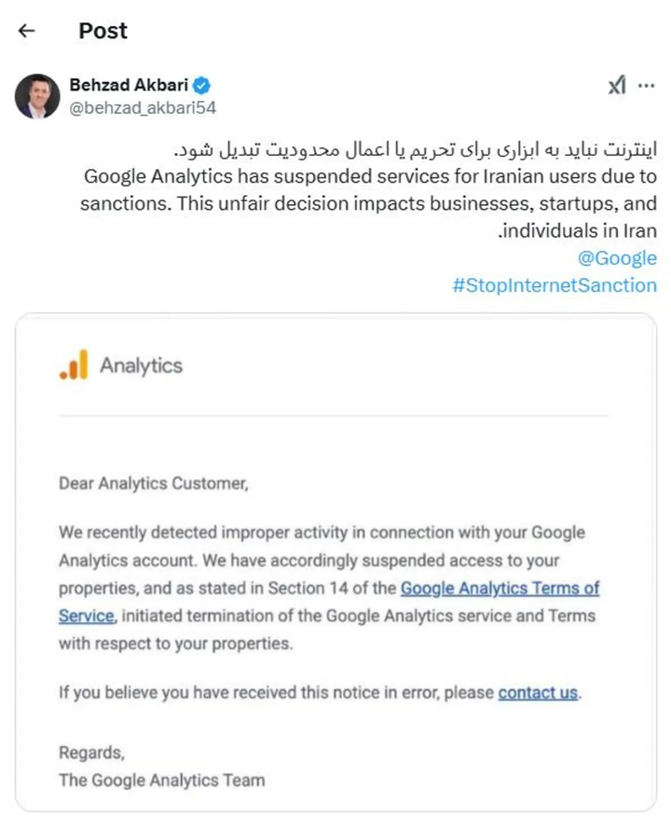Click the @Google mention
671x828 pixels.
click(x=617, y=257)
